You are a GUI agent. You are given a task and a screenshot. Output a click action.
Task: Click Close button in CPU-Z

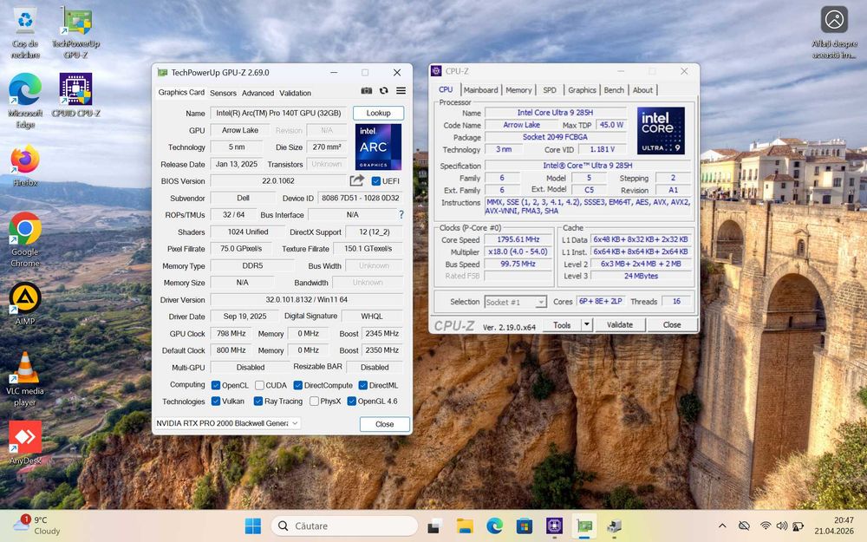pyautogui.click(x=672, y=324)
